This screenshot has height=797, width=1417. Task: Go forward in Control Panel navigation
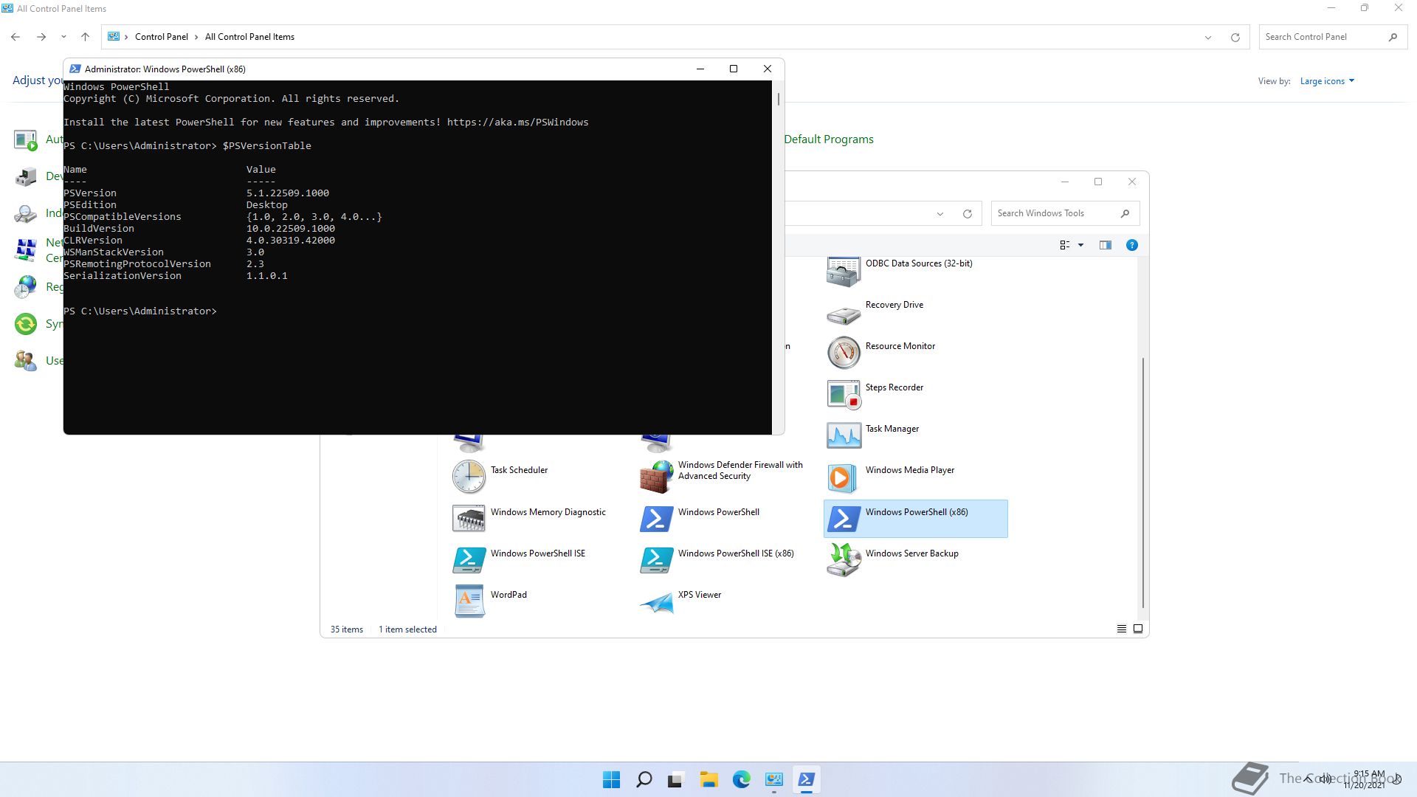click(41, 37)
